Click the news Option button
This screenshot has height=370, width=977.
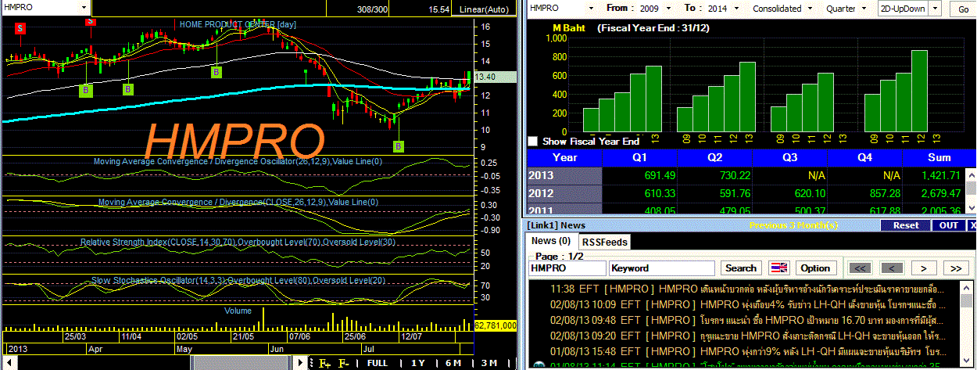tap(815, 268)
